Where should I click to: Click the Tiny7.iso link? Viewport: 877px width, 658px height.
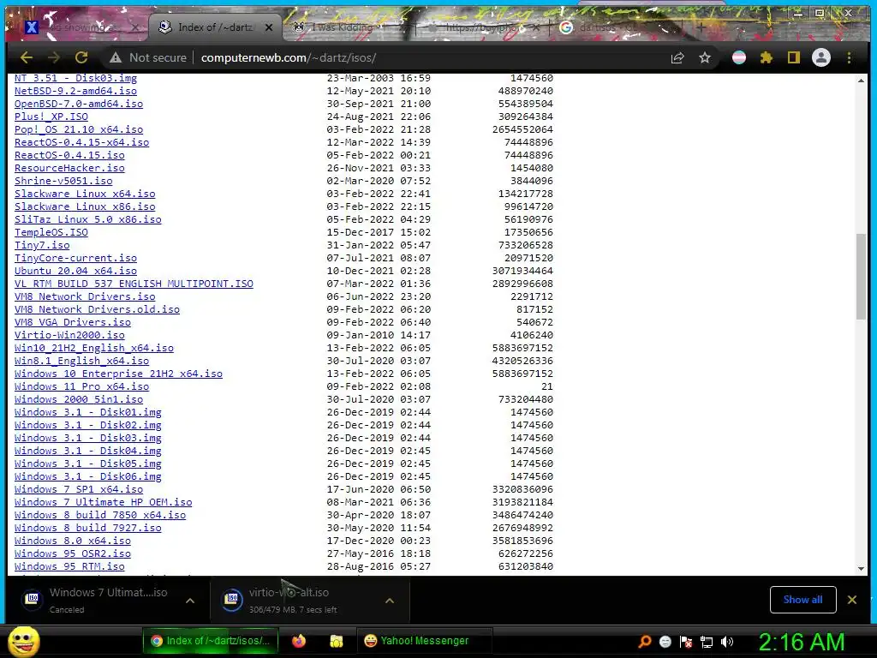[42, 245]
